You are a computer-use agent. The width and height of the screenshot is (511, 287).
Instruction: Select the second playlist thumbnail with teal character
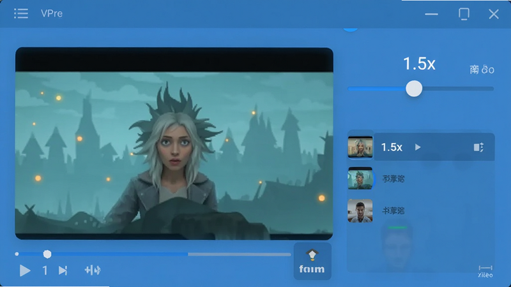coord(360,179)
